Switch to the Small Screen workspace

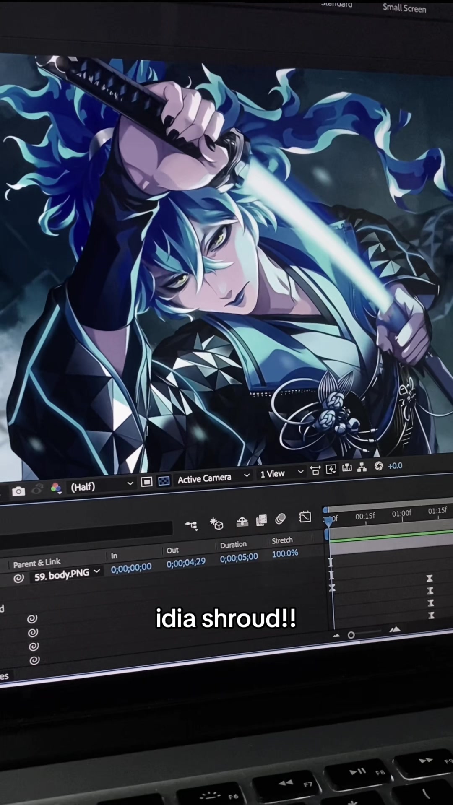[404, 8]
